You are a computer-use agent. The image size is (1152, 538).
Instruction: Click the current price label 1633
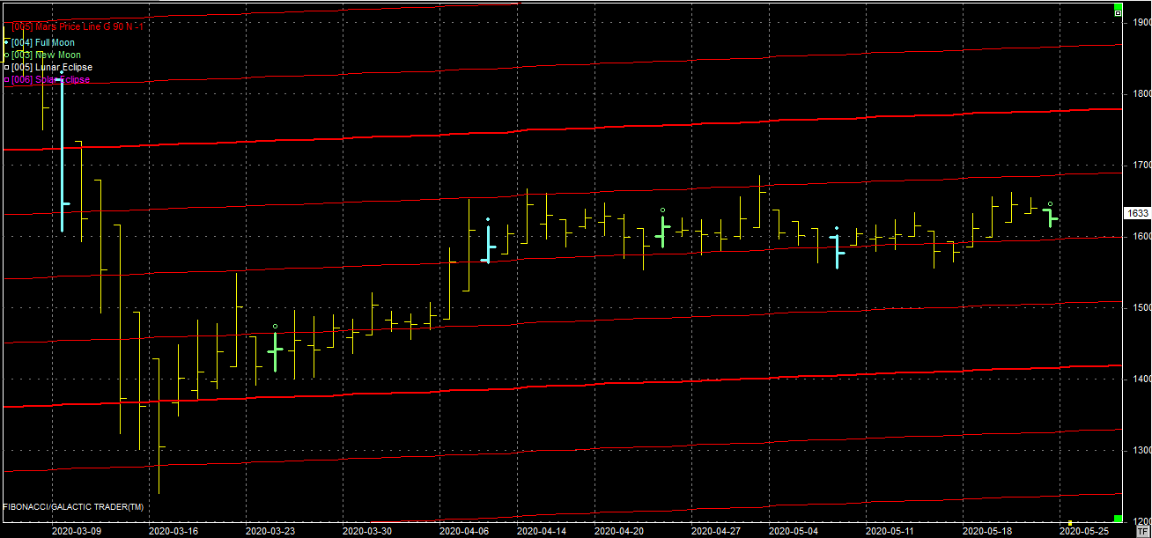(x=1137, y=213)
